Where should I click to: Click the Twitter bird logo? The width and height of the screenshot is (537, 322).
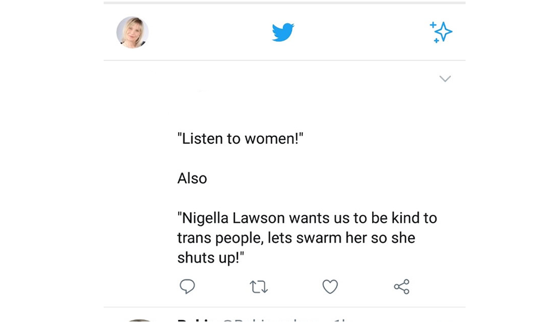point(283,32)
